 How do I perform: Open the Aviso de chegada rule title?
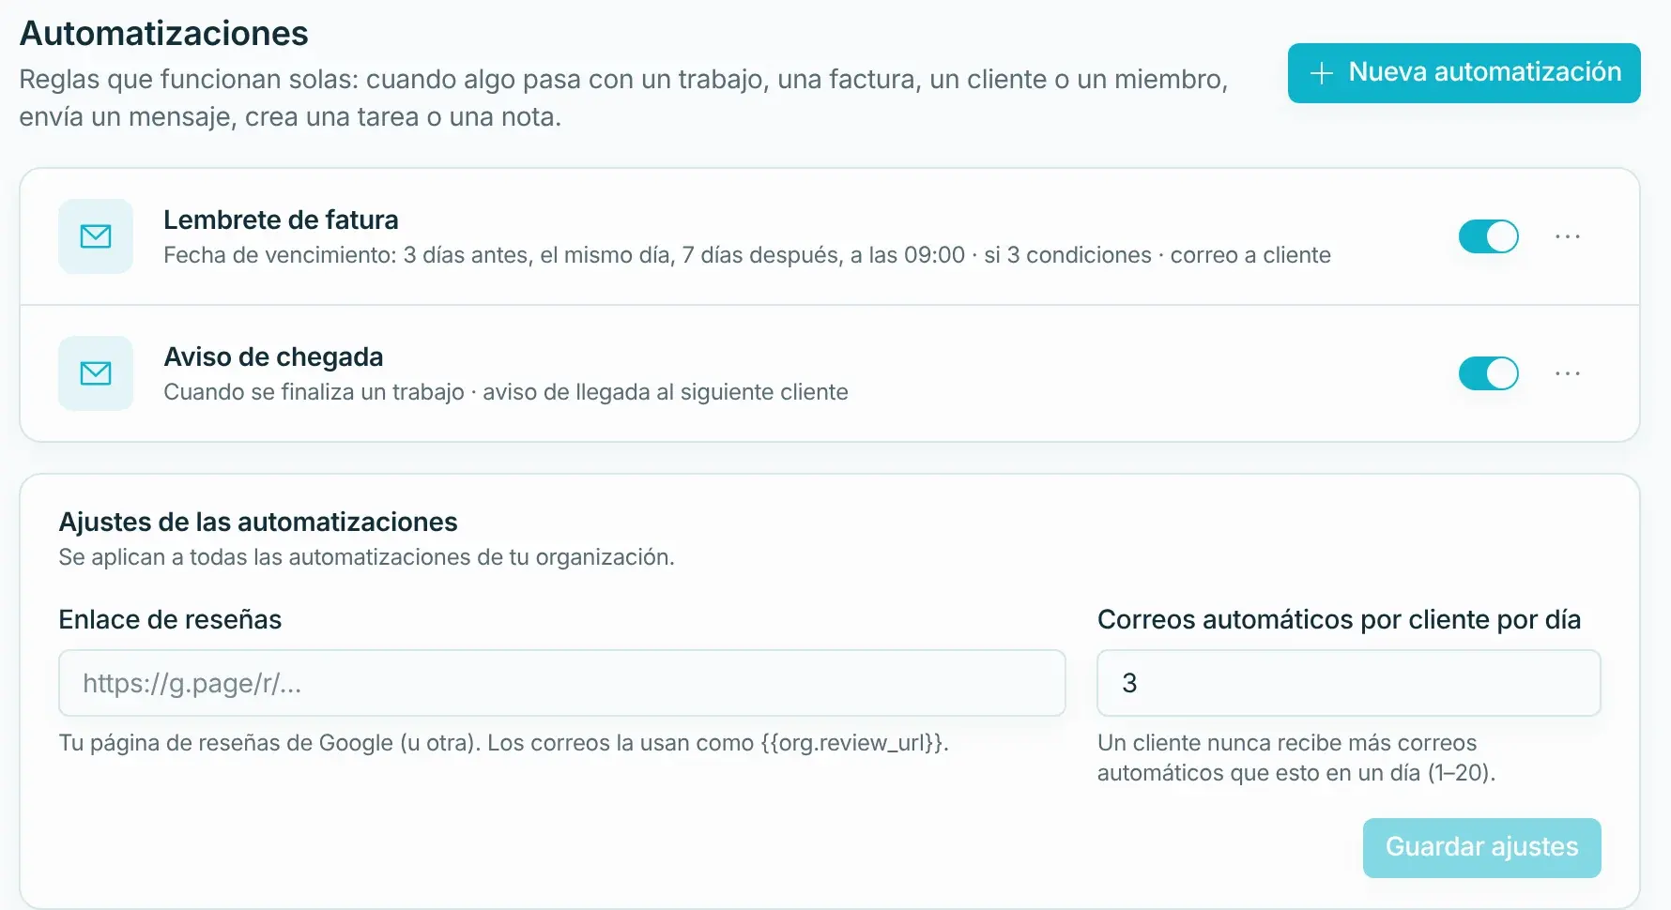click(273, 356)
